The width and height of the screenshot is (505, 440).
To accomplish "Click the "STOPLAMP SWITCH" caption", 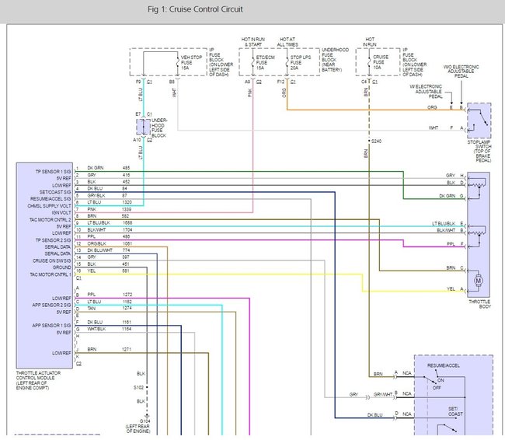I will [x=479, y=145].
